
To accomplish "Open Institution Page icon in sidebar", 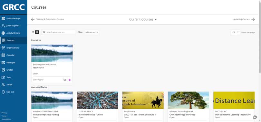I will (x=3, y=18).
